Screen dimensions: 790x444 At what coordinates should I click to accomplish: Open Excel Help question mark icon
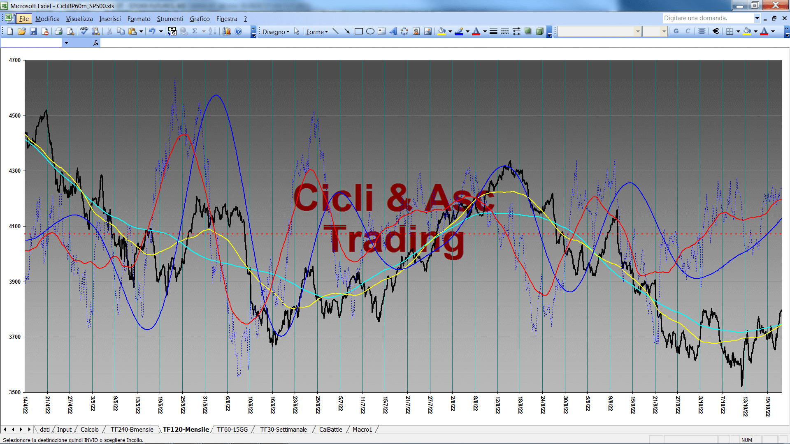tap(238, 31)
